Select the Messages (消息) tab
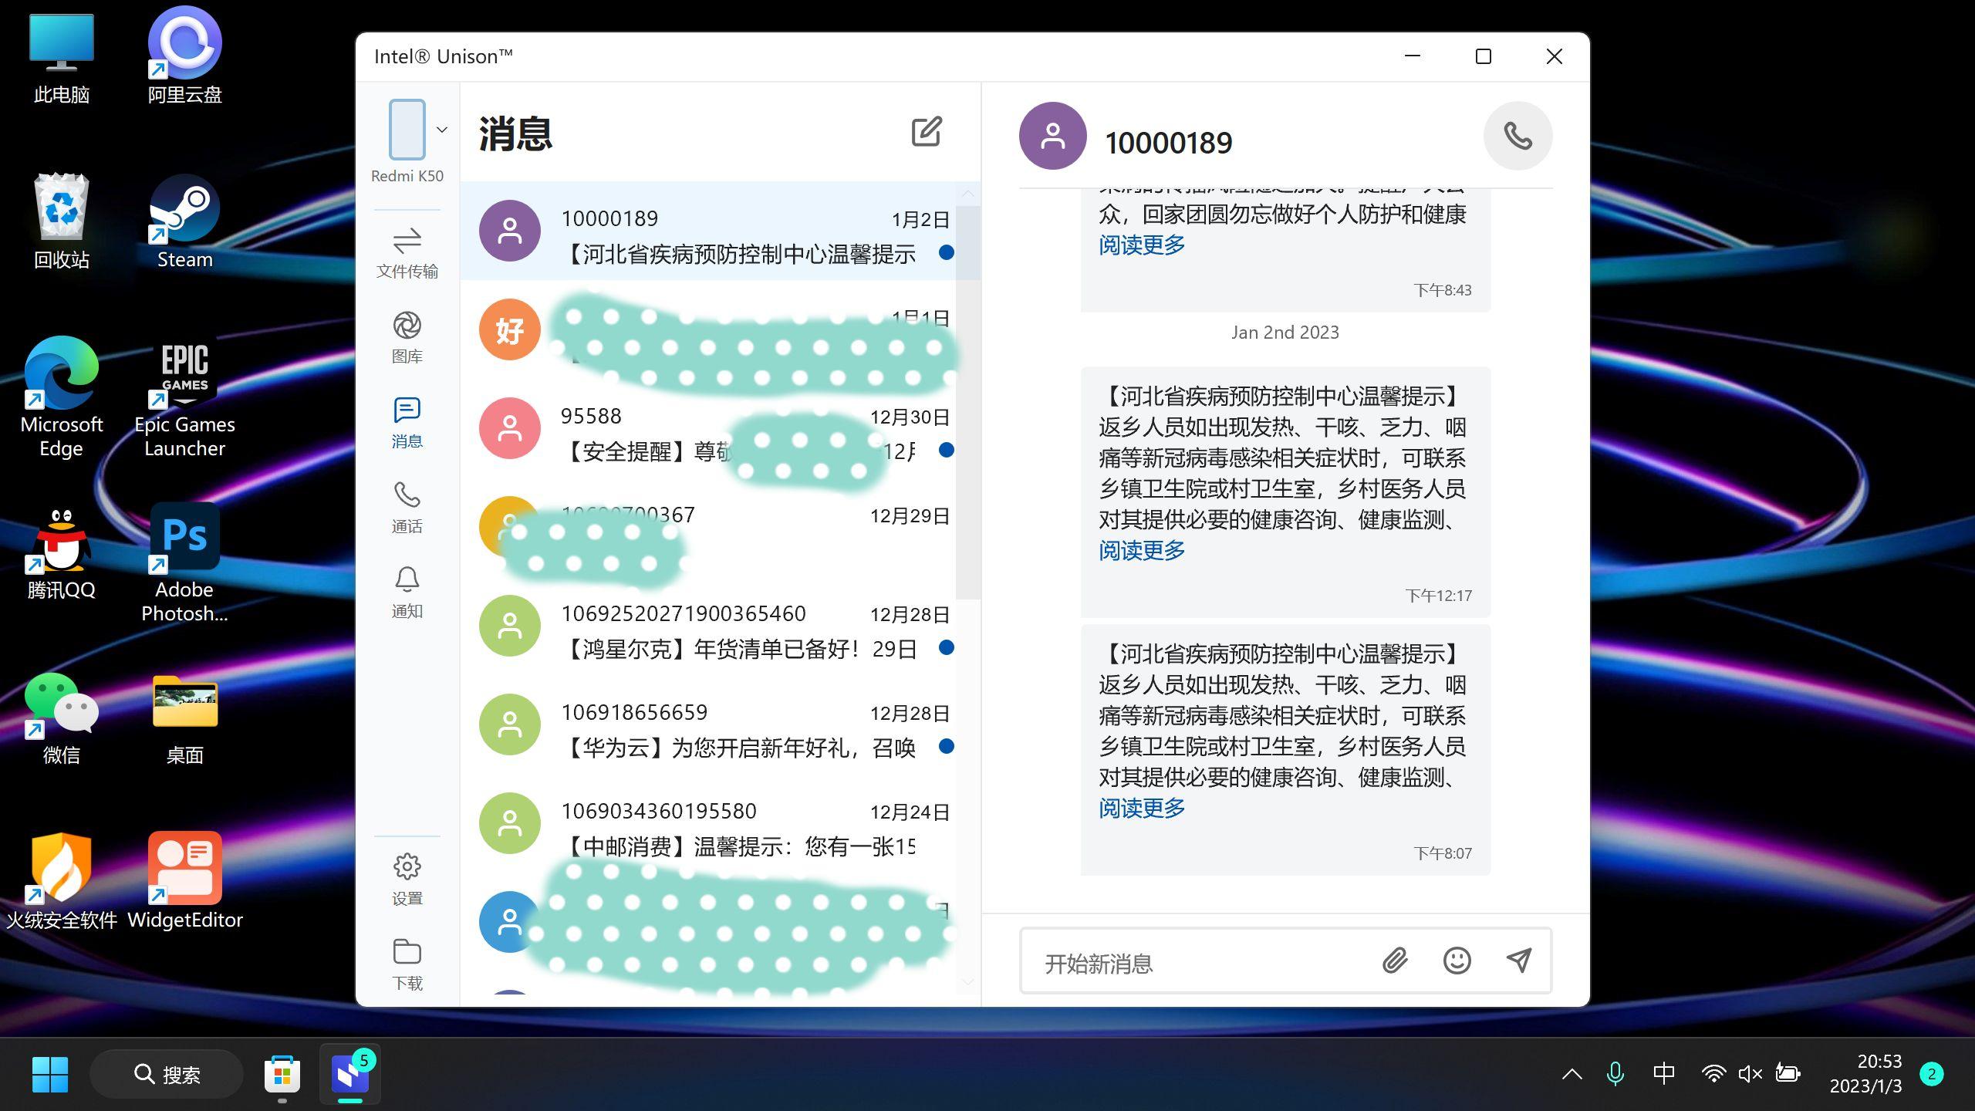 [407, 423]
